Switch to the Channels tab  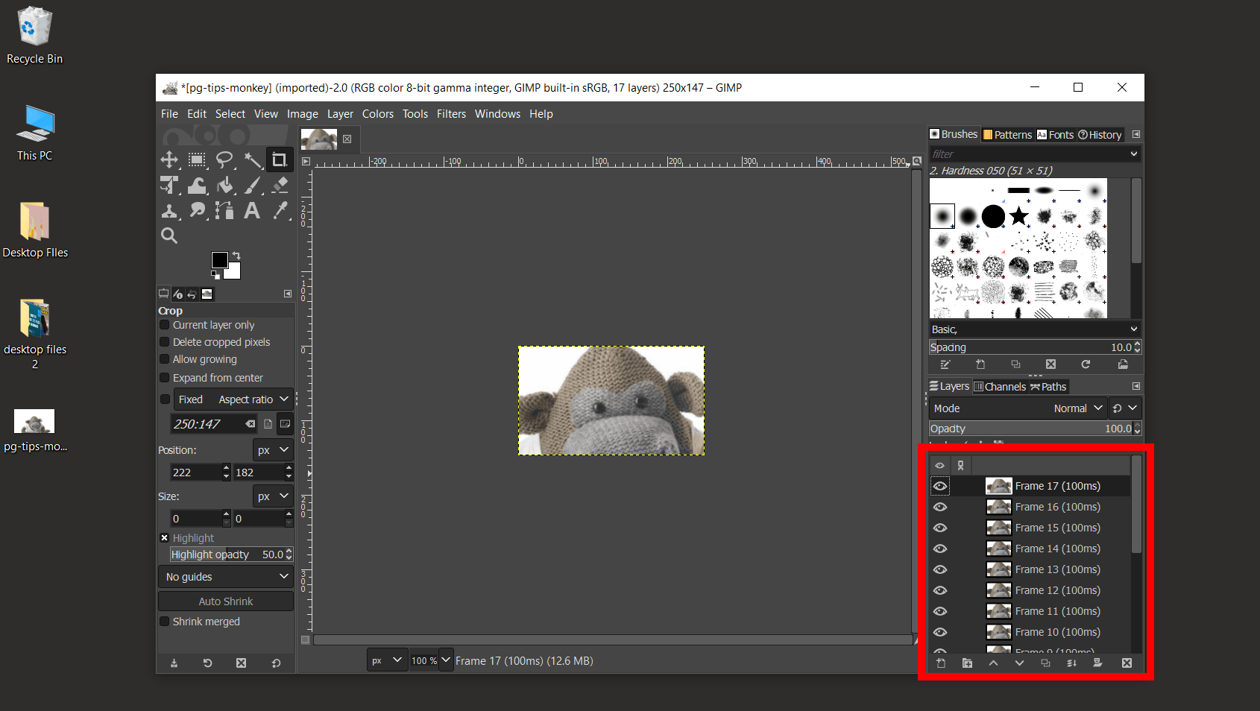click(1000, 386)
